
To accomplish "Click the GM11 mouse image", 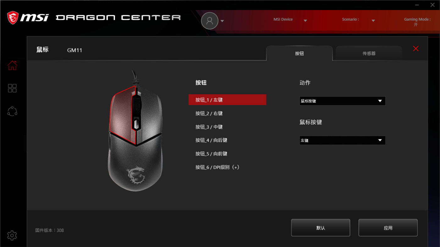I will tap(135, 130).
